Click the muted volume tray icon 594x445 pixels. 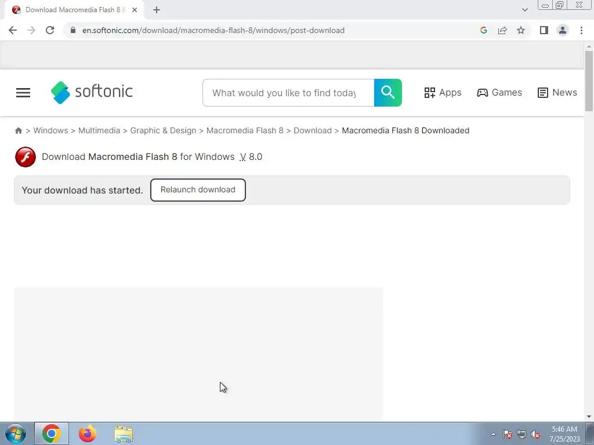click(535, 434)
